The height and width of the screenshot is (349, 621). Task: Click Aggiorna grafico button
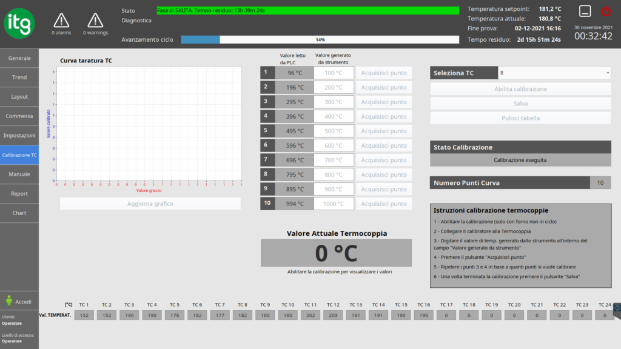tap(150, 204)
